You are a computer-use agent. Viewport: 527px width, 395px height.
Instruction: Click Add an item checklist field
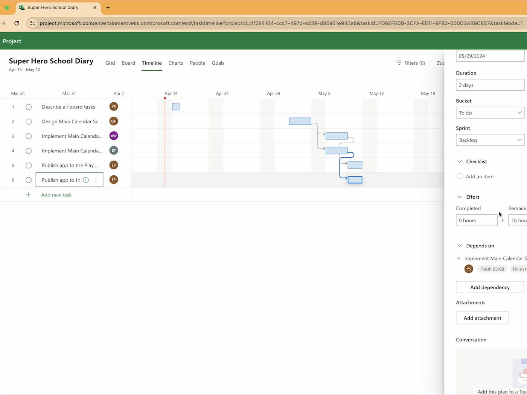pyautogui.click(x=480, y=176)
